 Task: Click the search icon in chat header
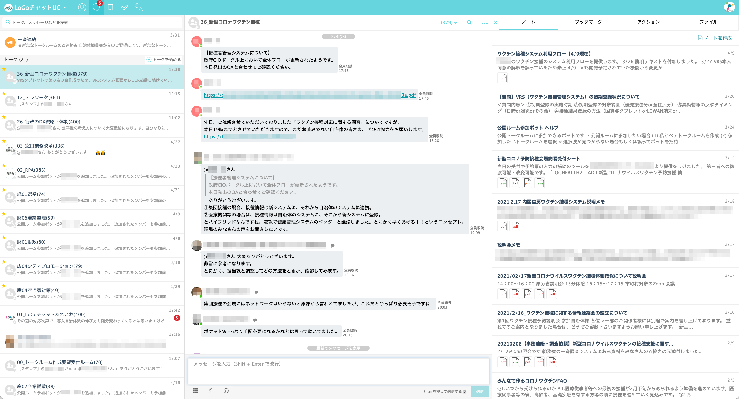(x=469, y=22)
